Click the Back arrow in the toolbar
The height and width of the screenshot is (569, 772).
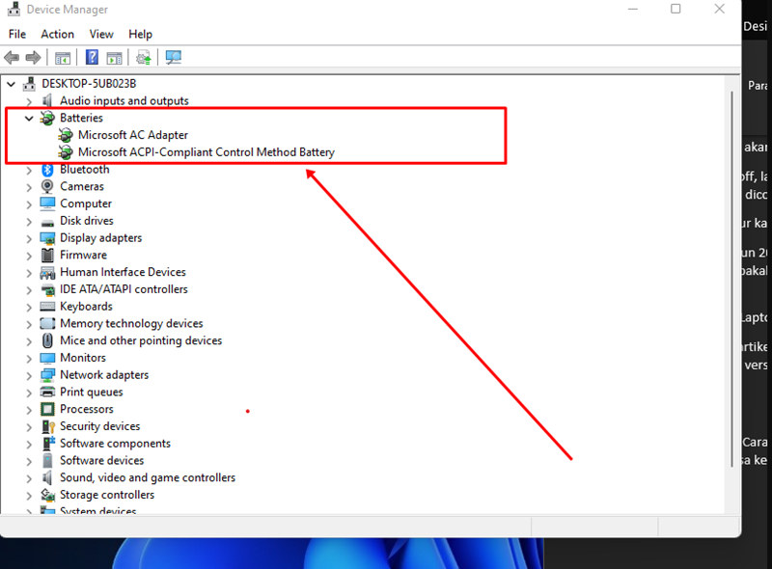[x=13, y=58]
